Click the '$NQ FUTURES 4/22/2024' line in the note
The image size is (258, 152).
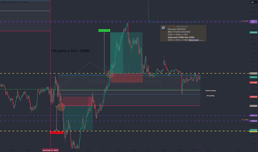tap(179, 32)
